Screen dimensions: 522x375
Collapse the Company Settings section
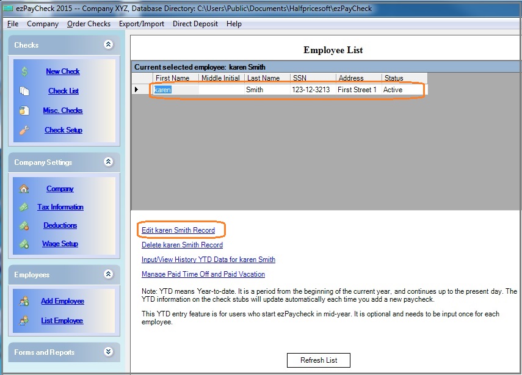108,162
